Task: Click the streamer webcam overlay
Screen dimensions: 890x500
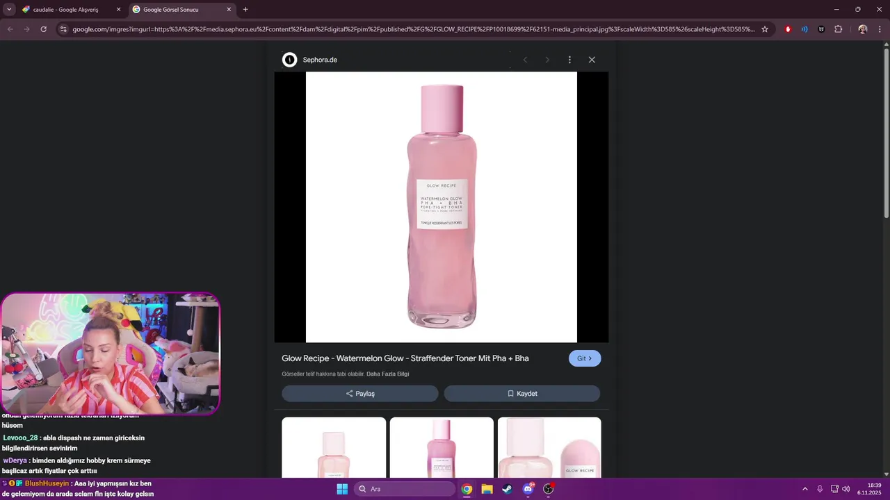Action: point(111,353)
